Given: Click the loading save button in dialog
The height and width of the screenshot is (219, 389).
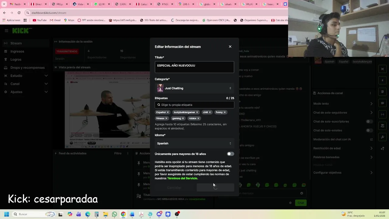Looking at the screenshot, I should [x=215, y=188].
